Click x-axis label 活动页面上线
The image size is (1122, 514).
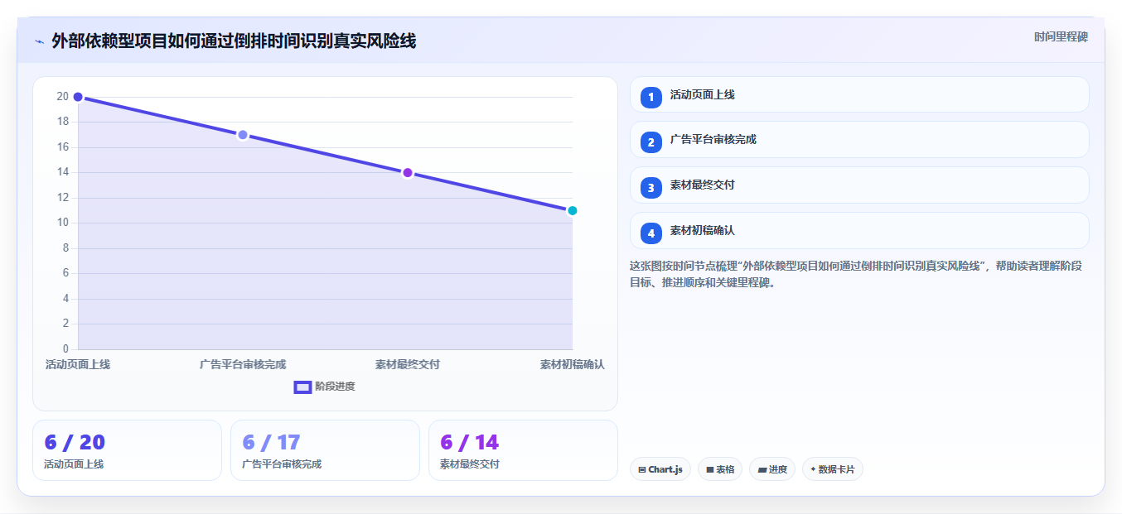pos(78,364)
